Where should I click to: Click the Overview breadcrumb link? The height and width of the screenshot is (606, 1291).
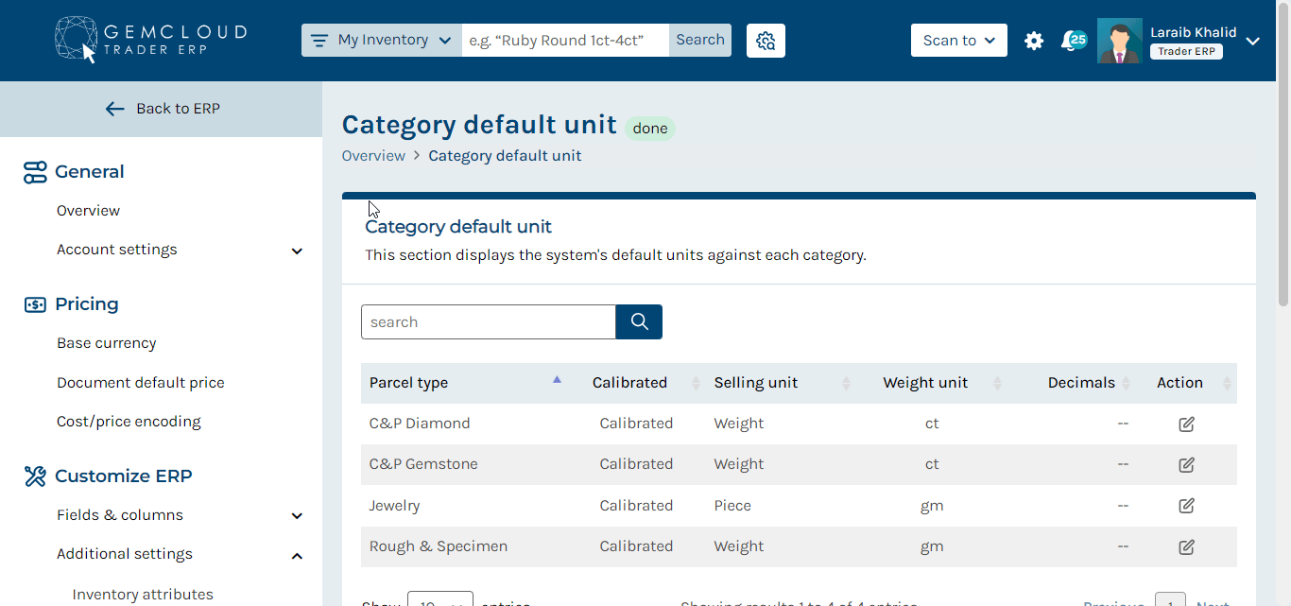tap(373, 156)
